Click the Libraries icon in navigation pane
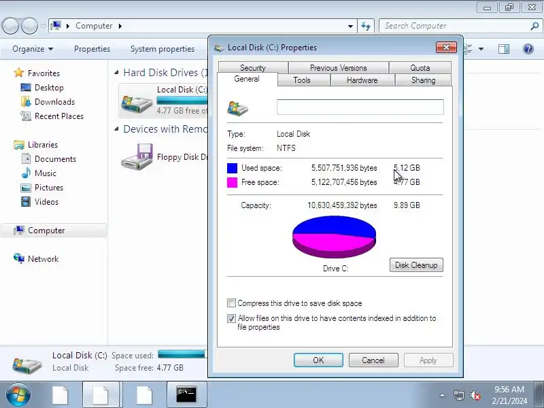 [x=19, y=144]
